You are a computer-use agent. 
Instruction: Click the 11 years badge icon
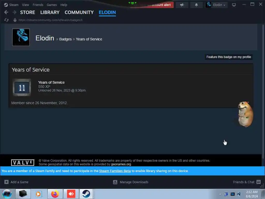(x=22, y=88)
